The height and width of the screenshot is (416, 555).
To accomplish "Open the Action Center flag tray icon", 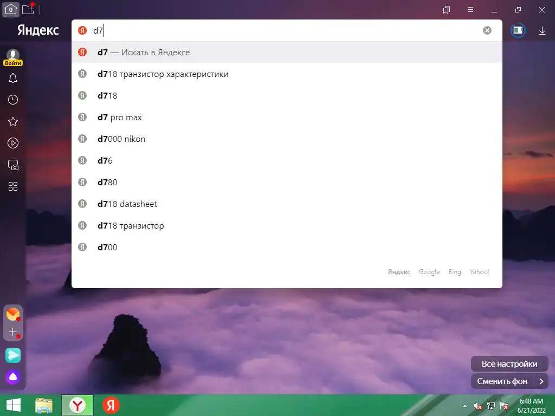I will click(504, 406).
